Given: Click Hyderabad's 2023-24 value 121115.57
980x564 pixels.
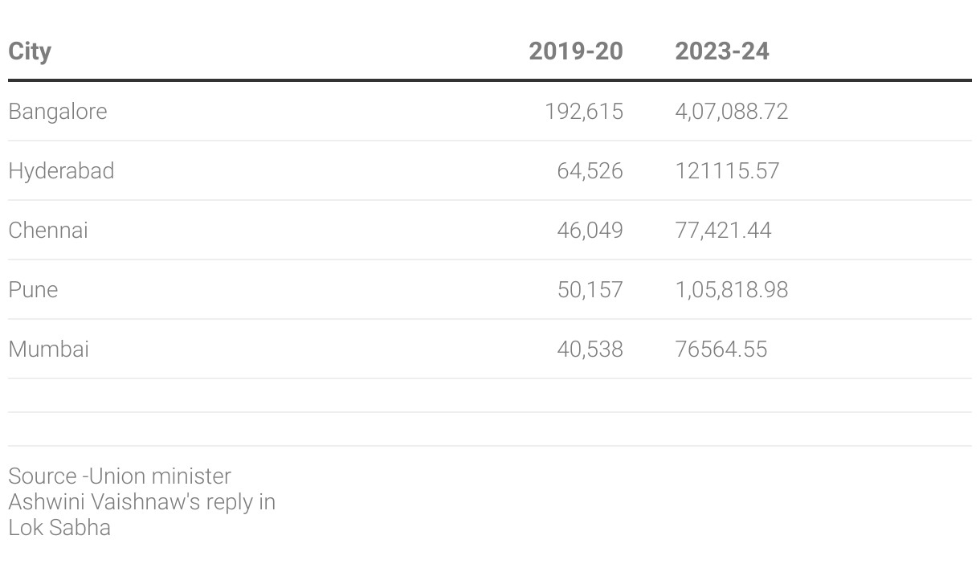Looking at the screenshot, I should point(727,170).
